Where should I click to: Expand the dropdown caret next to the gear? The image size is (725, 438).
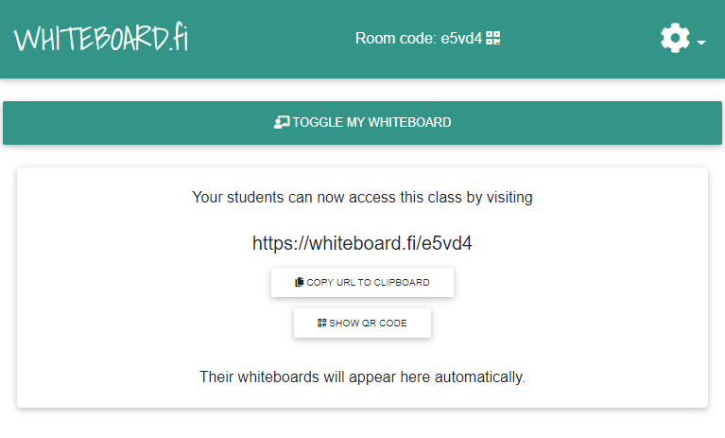click(701, 43)
